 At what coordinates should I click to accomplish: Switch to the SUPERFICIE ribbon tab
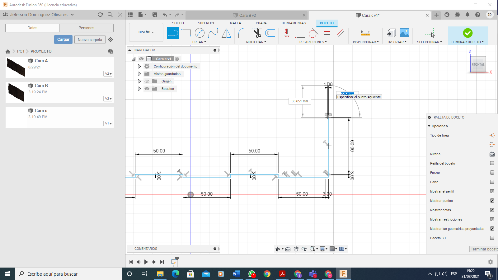(207, 23)
